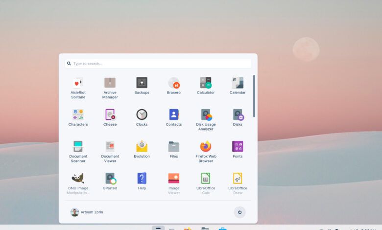Launch Firefox Web Browser

206,151
